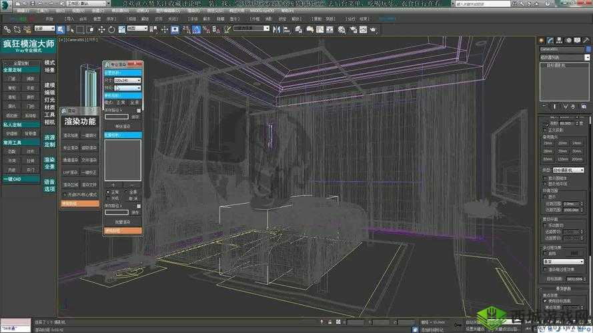The width and height of the screenshot is (593, 333).
Task: Select the Scale tool
Action: (x=122, y=29)
